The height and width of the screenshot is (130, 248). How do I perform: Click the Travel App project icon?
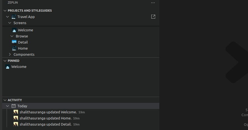(x=14, y=17)
